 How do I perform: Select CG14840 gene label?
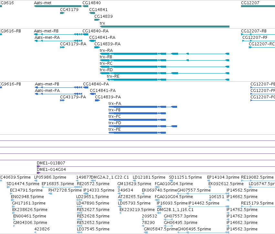pos(91,3)
